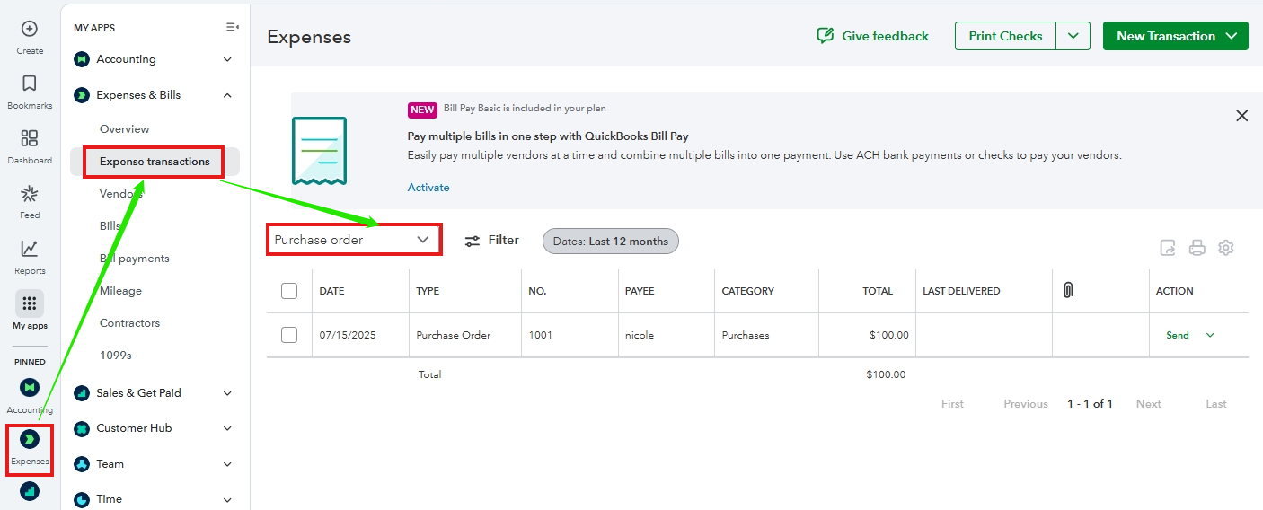
Task: Click the Time app icon in sidebar
Action: tap(82, 499)
